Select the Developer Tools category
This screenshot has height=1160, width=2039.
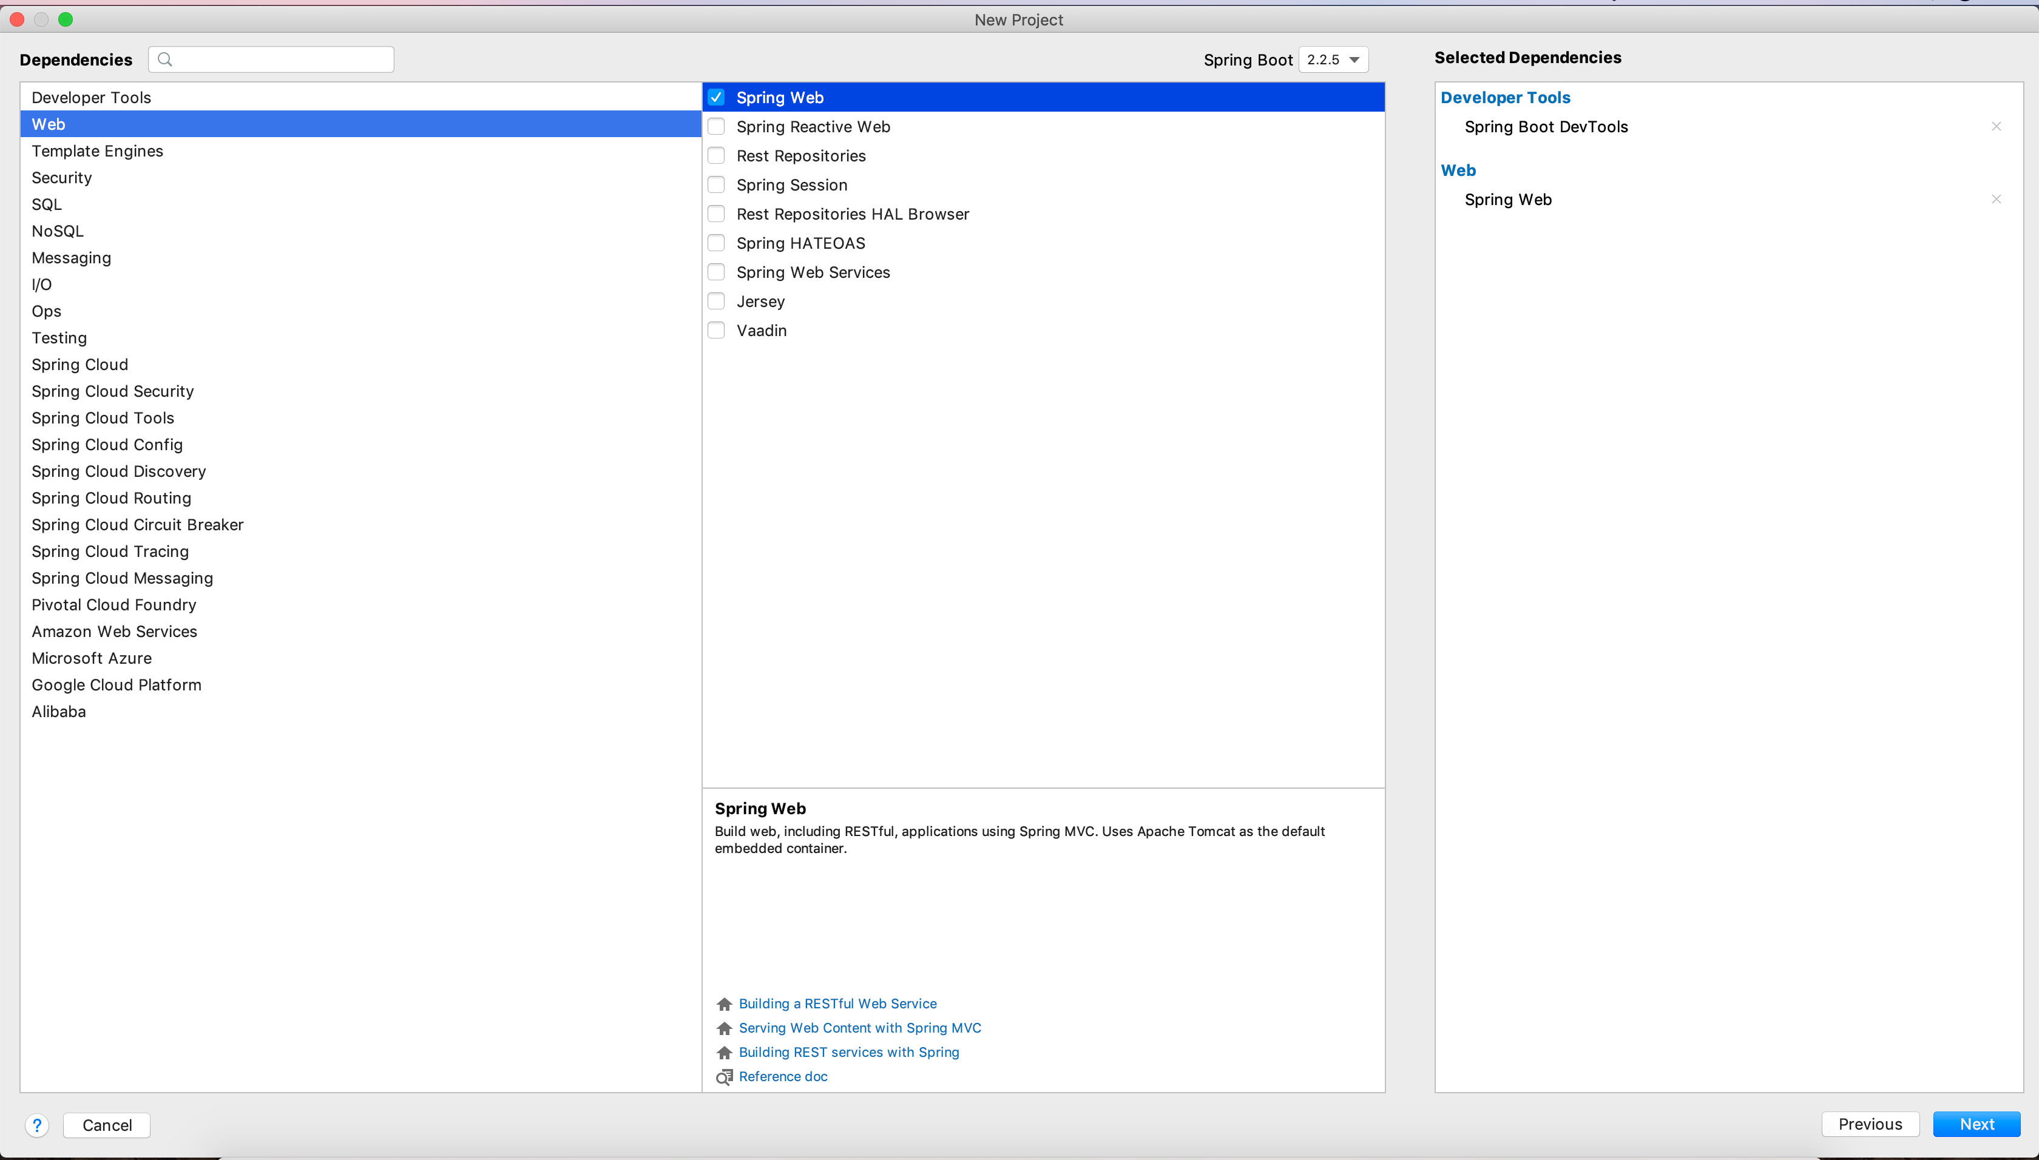click(x=360, y=97)
